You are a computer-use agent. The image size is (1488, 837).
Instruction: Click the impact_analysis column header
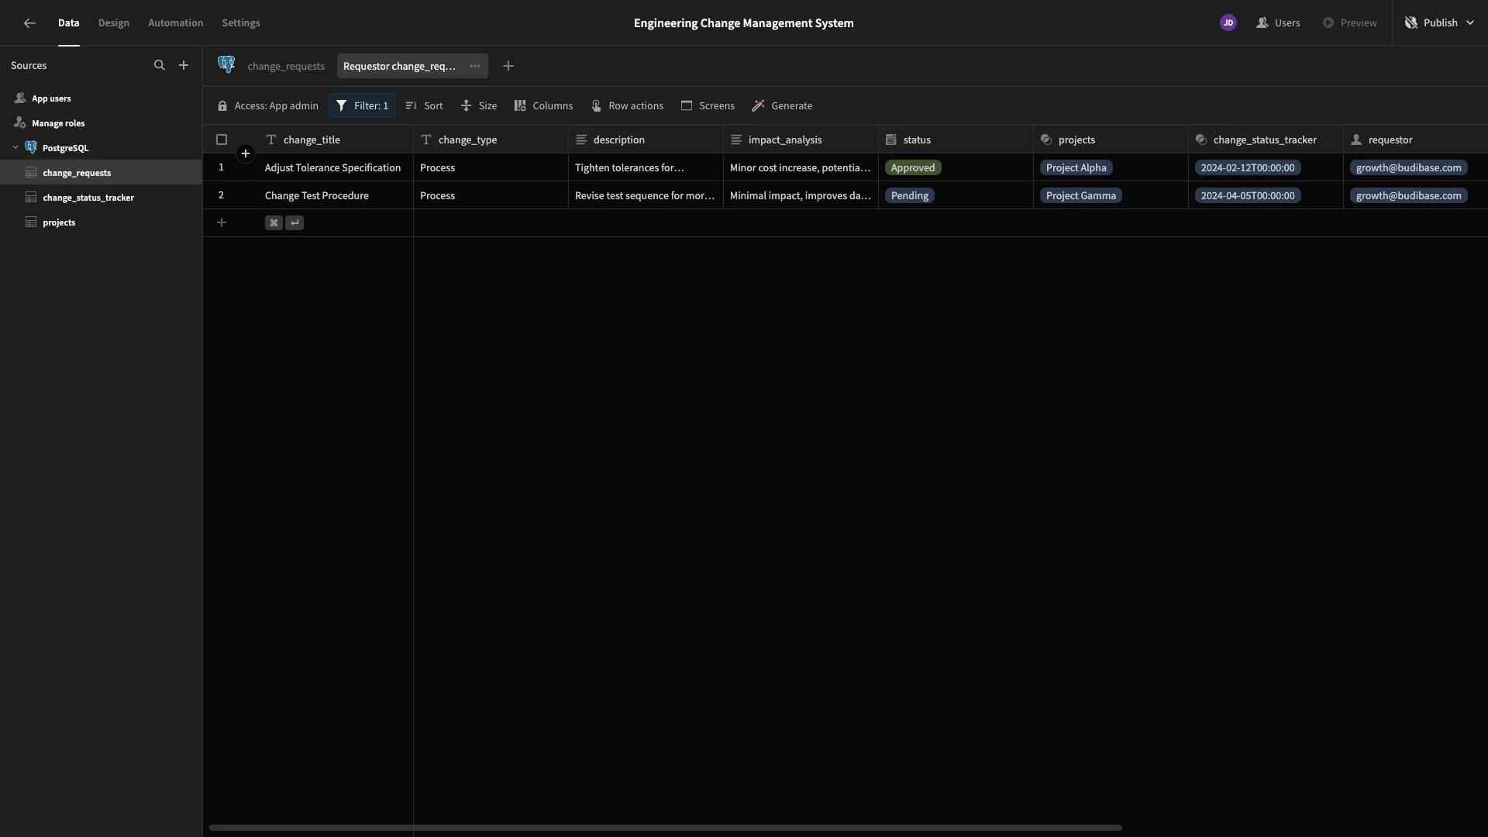[801, 140]
